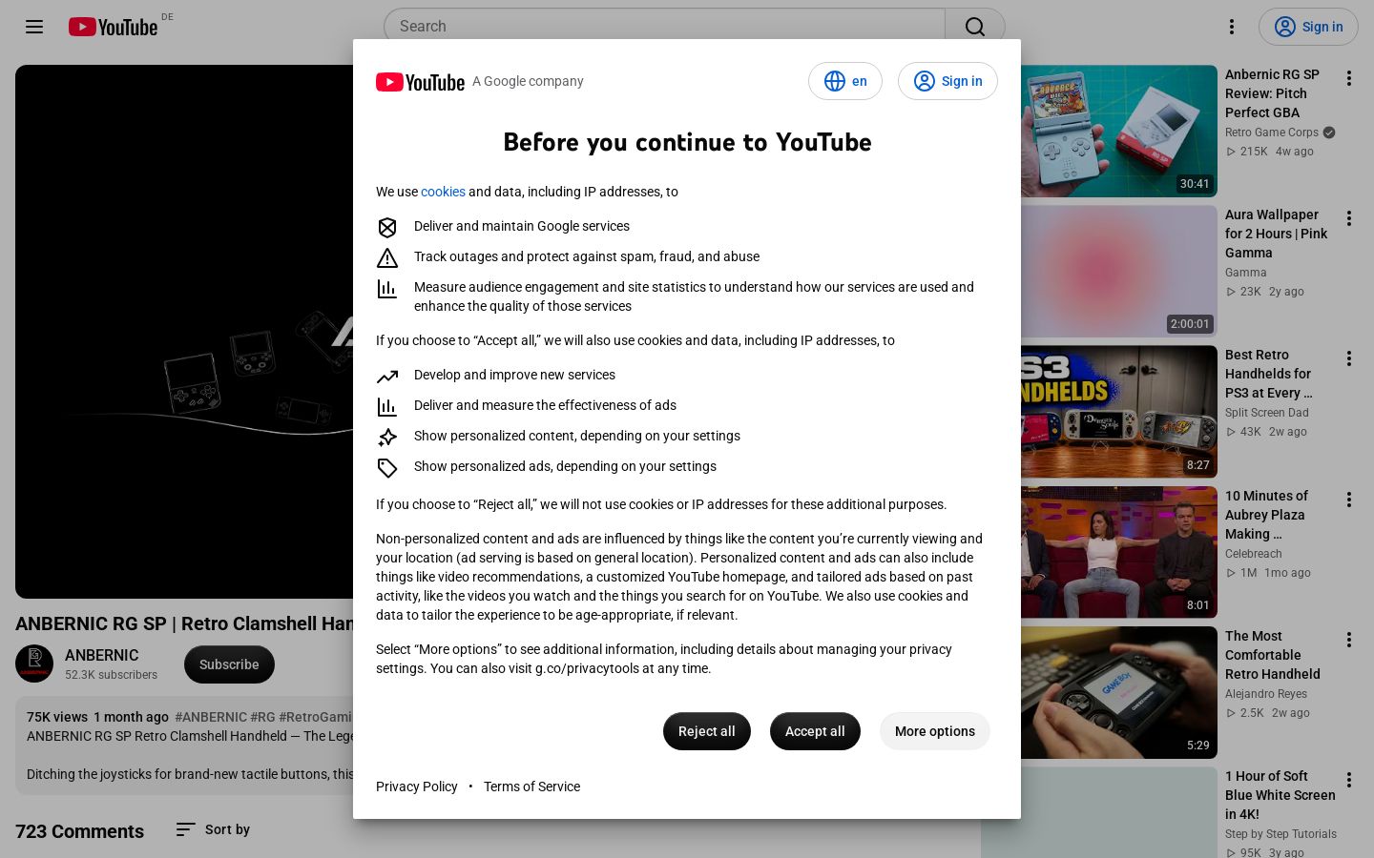
Task: Open the language selector showing 'en'
Action: 845,81
